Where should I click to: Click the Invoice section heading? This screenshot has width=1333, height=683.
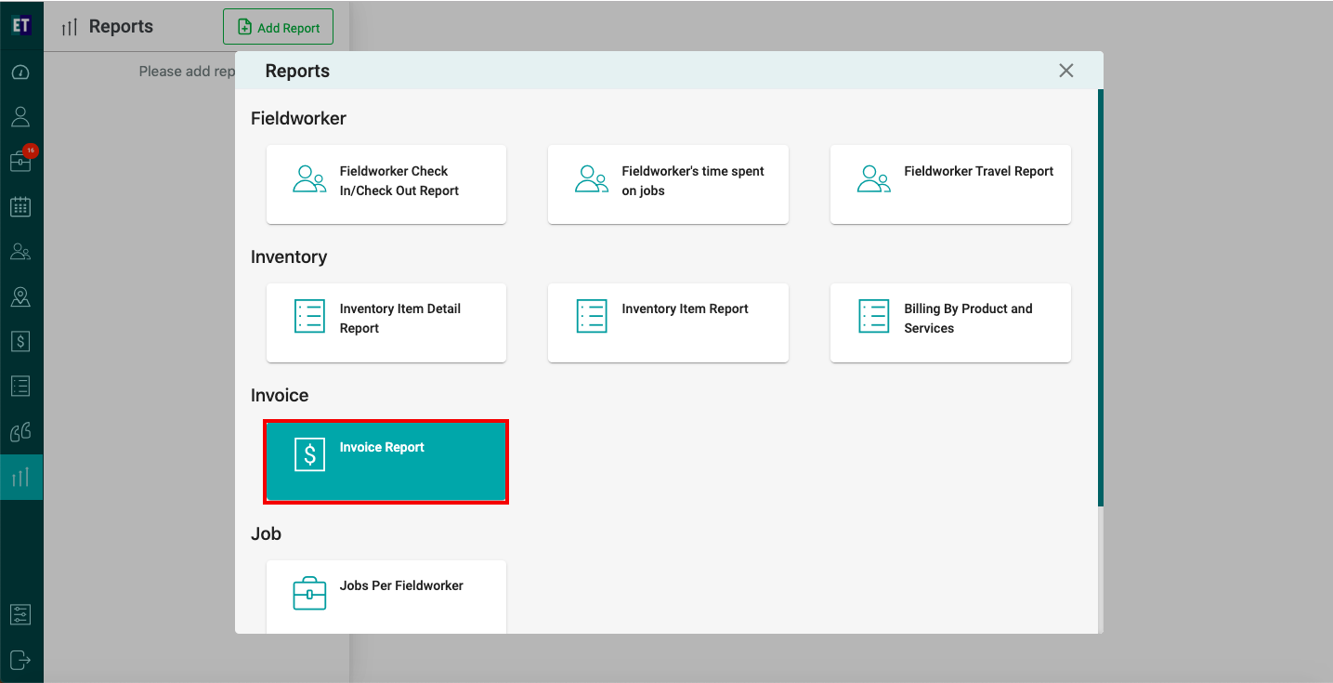tap(280, 395)
